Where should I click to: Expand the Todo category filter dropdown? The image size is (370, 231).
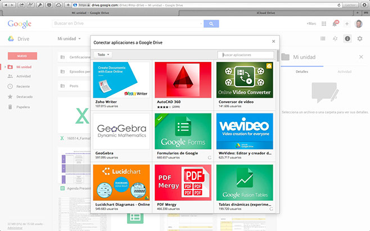pos(102,55)
